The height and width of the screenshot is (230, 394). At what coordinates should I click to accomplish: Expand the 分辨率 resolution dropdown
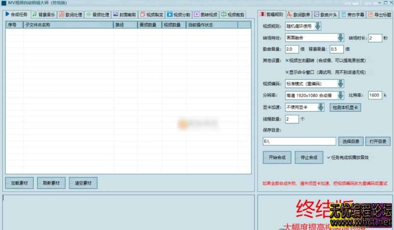(x=341, y=96)
